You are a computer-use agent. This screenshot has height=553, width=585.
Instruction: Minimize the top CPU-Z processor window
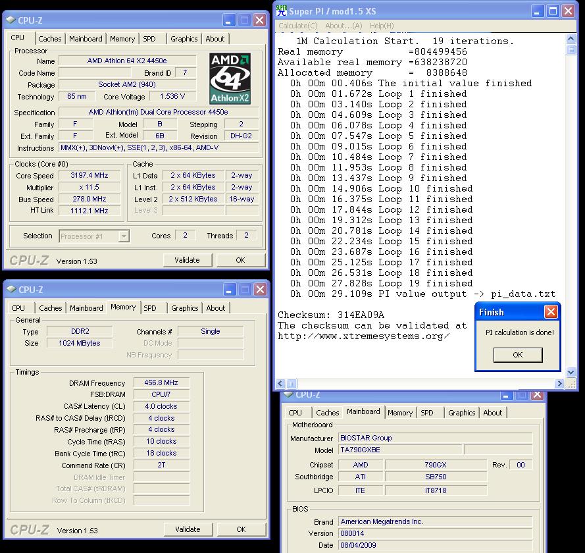(x=229, y=20)
